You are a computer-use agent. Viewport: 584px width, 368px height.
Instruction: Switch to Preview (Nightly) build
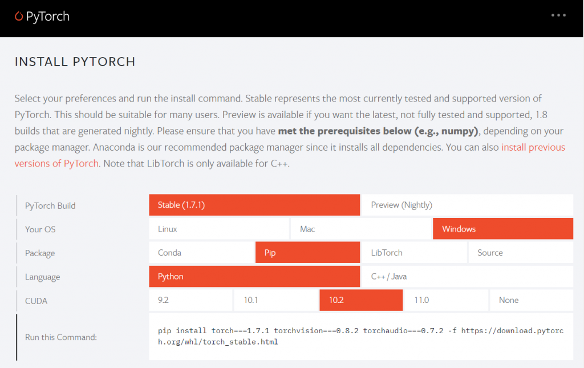[468, 205]
